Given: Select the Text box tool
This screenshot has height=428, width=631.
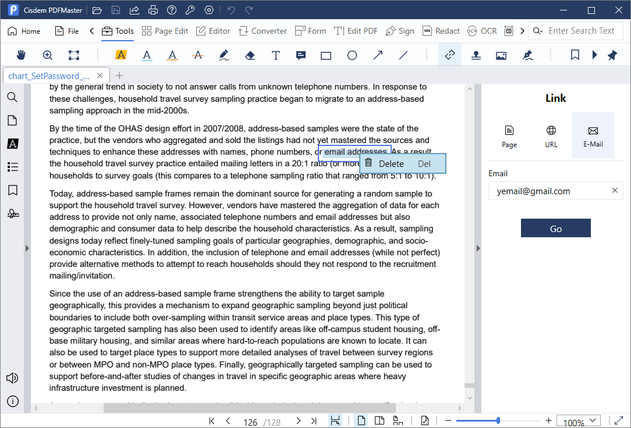Looking at the screenshot, I should coord(276,55).
